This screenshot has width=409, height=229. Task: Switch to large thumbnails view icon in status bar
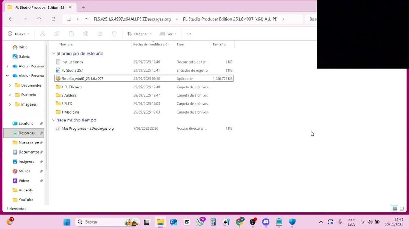[402, 209]
